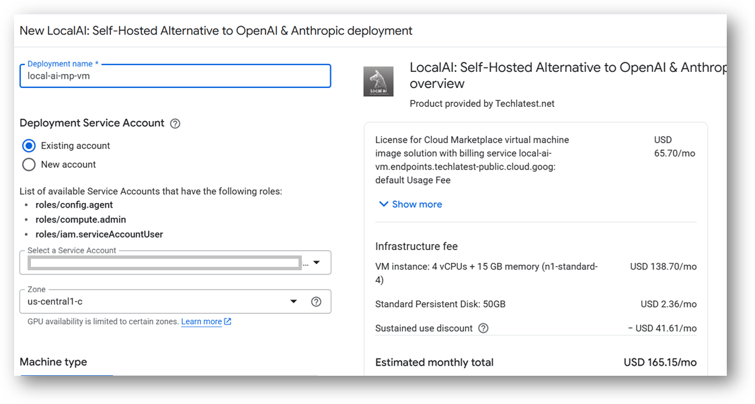Select the Existing account radio button
755x404 pixels.
tap(29, 145)
